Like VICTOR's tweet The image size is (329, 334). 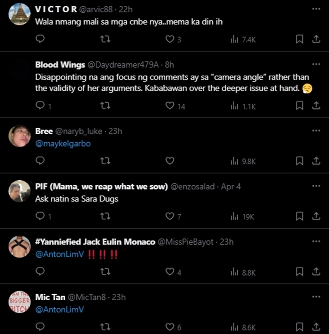pos(170,40)
